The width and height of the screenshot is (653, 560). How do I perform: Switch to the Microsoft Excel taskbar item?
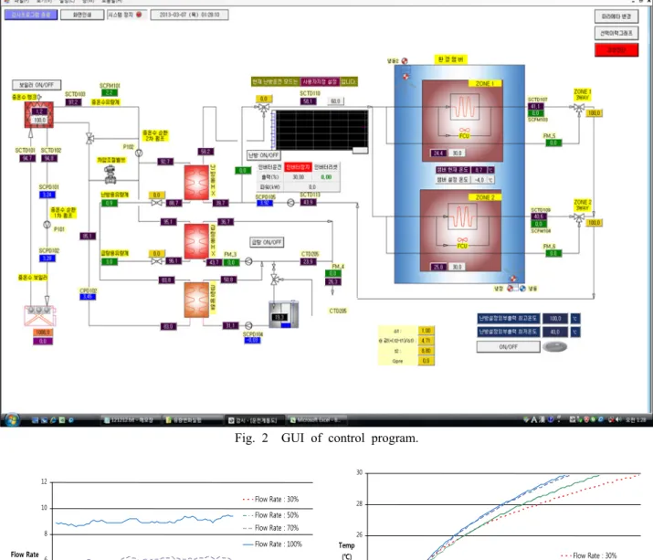pos(316,420)
